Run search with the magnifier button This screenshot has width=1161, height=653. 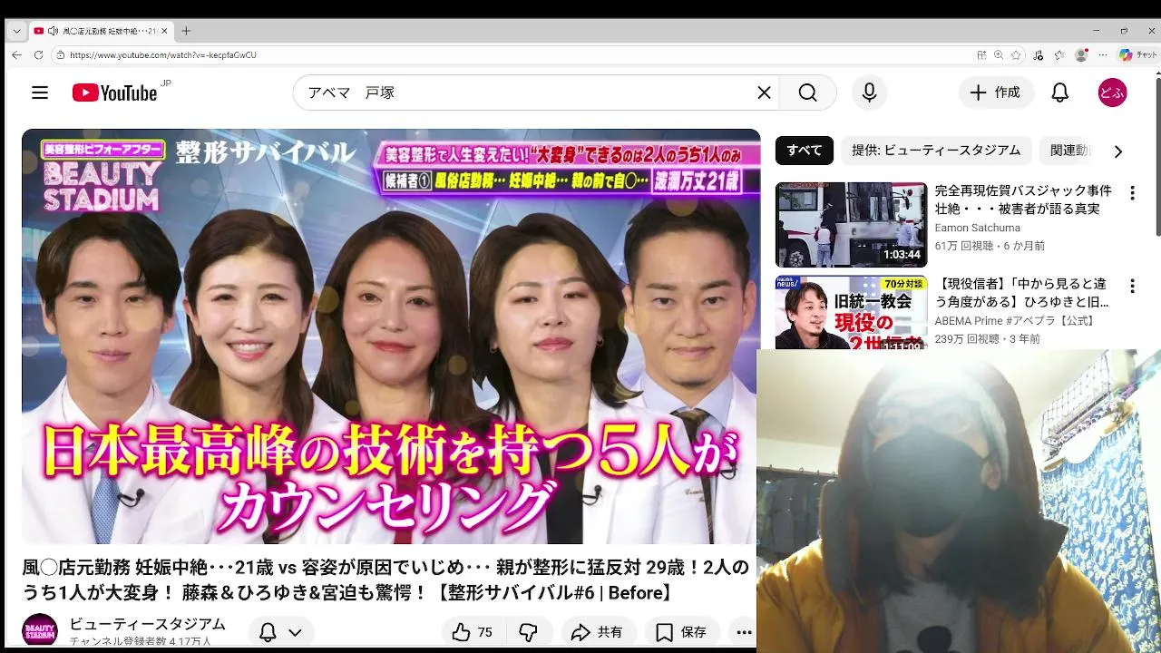click(x=807, y=93)
